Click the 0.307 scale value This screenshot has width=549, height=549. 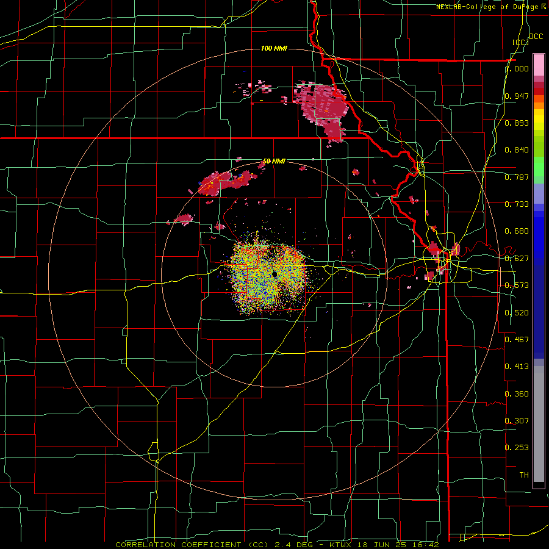pos(517,421)
